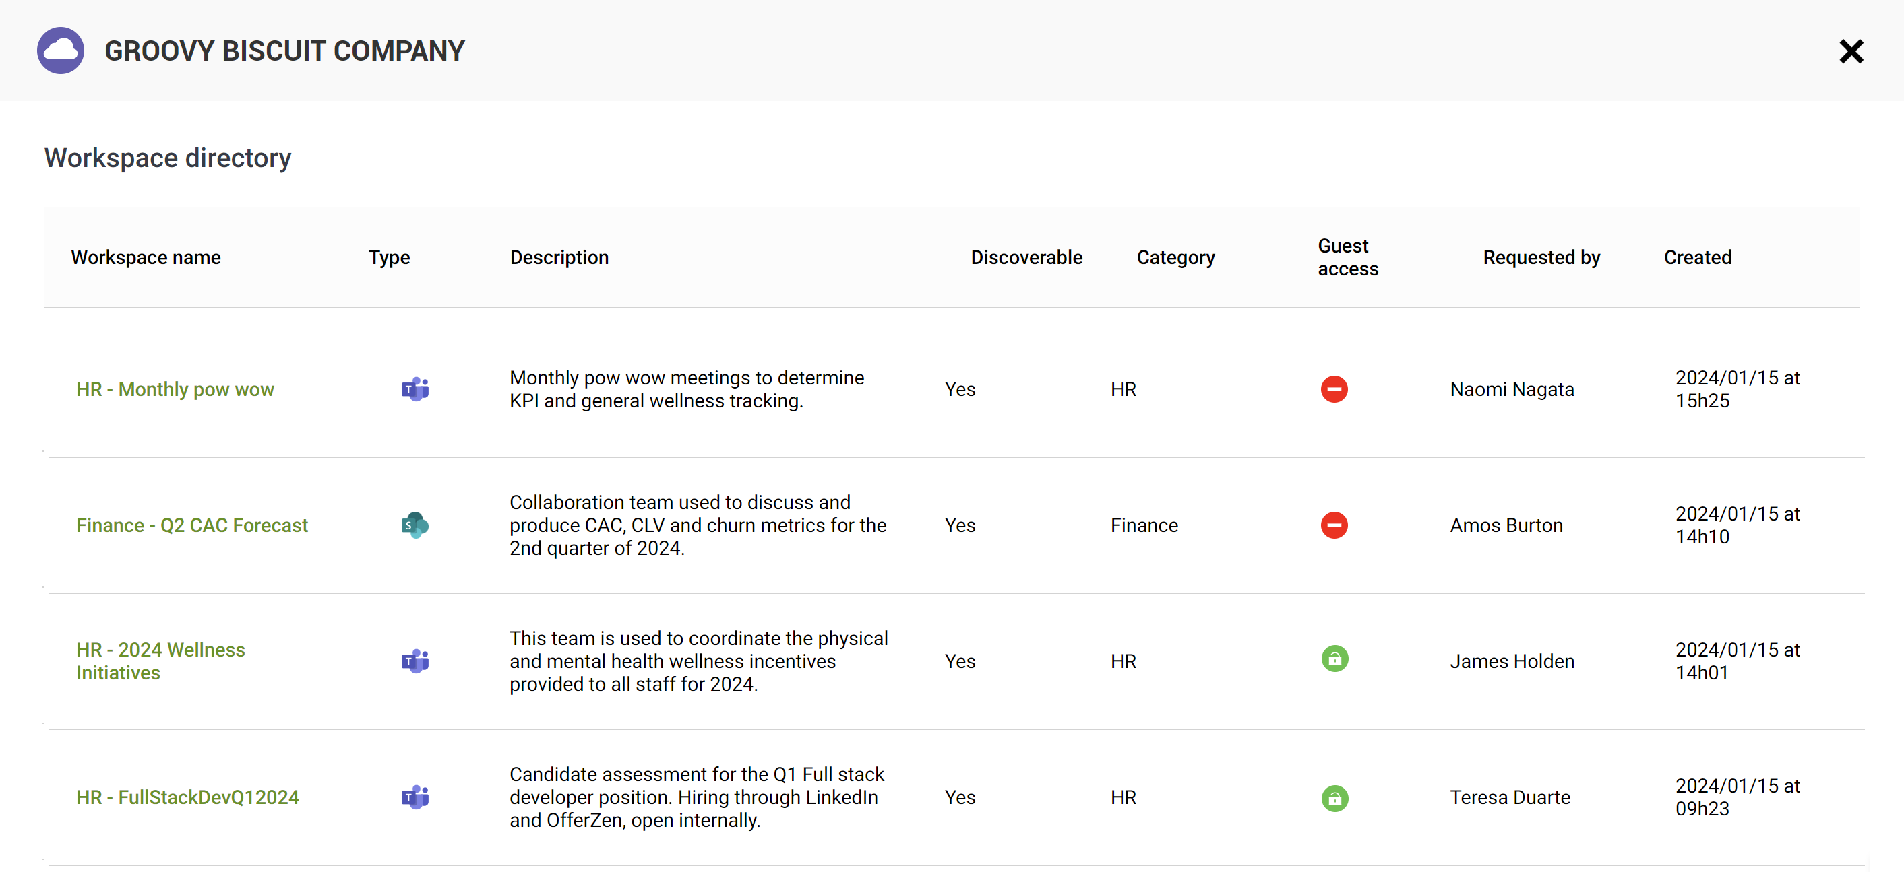The image size is (1904, 872).
Task: Click the Teams icon for HR - FullStackDevQ12024
Action: click(415, 797)
